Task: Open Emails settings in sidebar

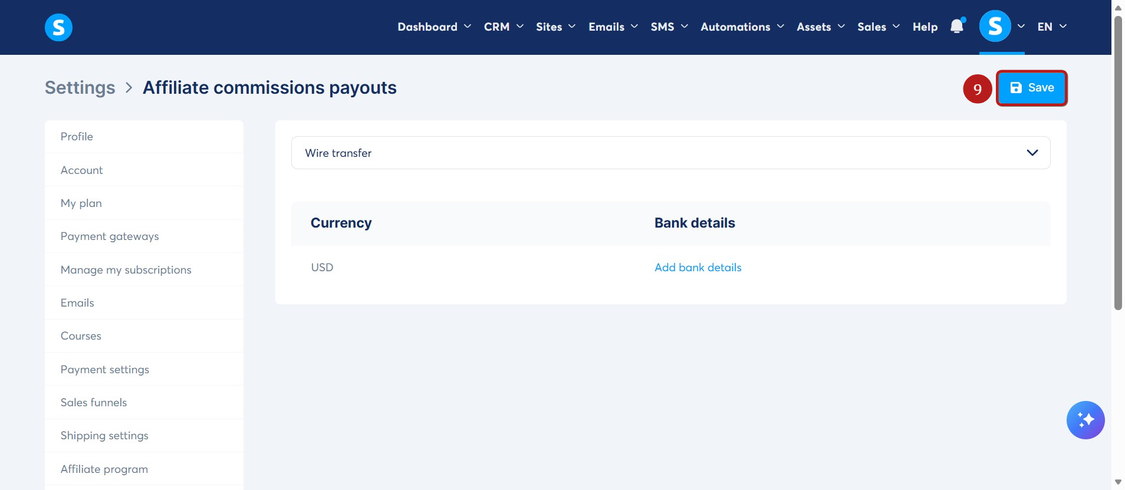Action: [x=144, y=302]
